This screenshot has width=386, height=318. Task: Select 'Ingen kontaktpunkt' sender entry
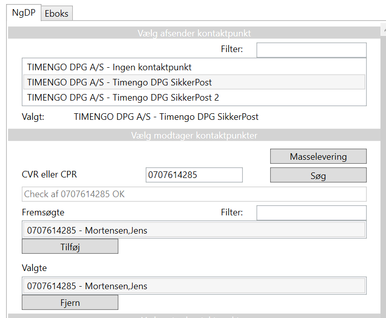[x=109, y=67]
